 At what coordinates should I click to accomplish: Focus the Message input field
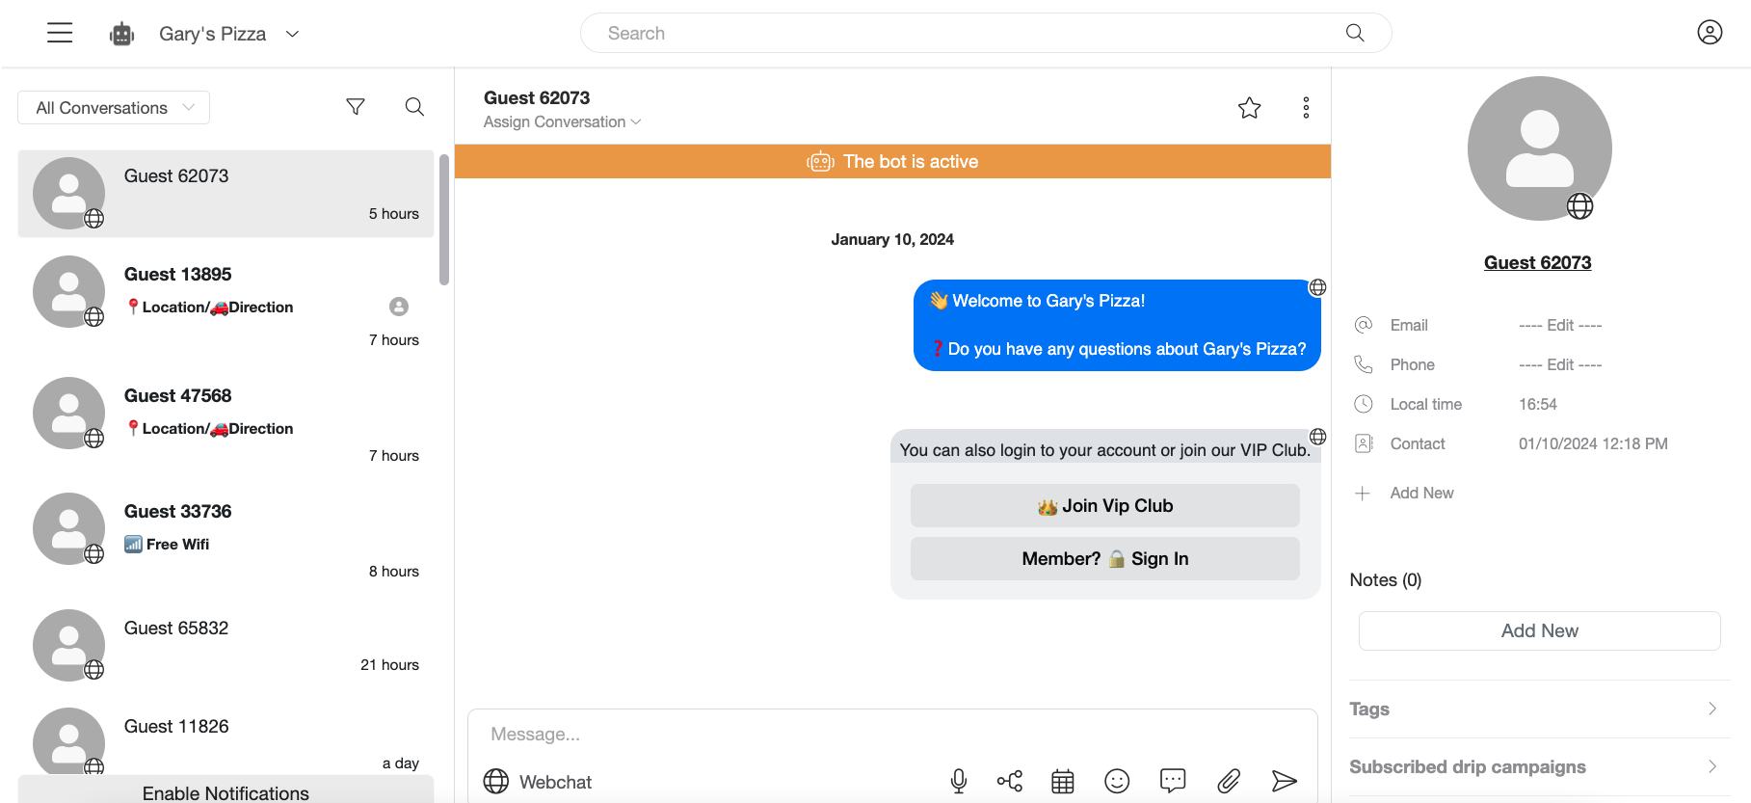[892, 735]
